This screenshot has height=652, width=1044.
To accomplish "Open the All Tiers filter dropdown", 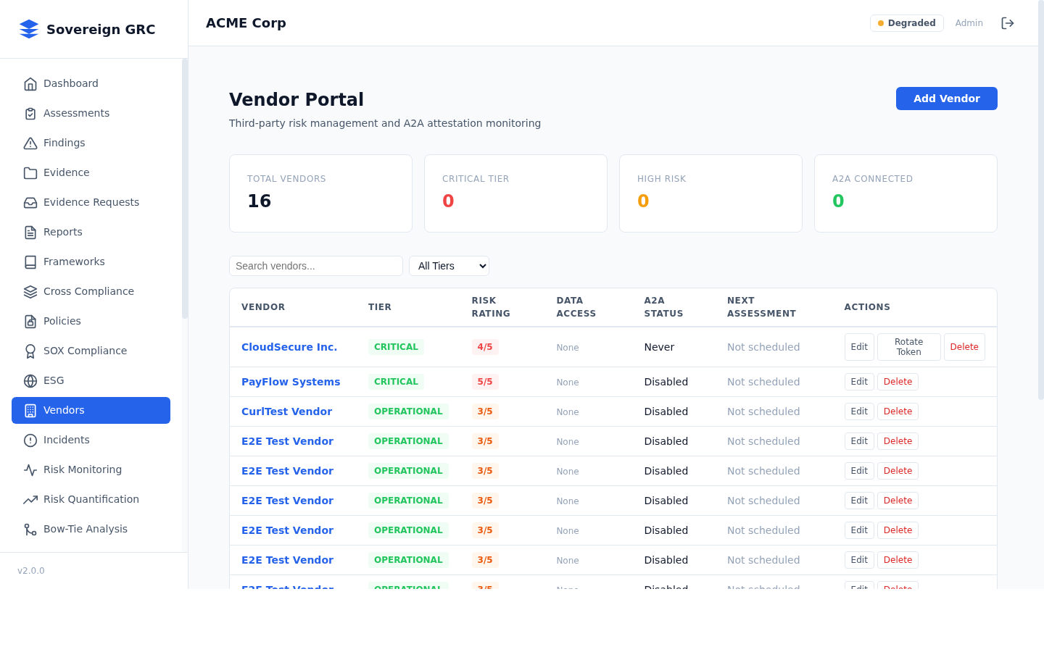I will [449, 266].
